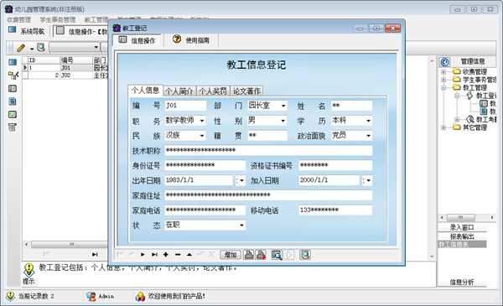Switch to 个人简介 tab
The width and height of the screenshot is (503, 306).
[x=179, y=91]
